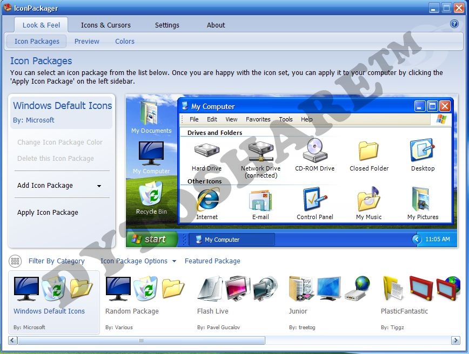Open the About tab
The image size is (469, 354).
pyautogui.click(x=216, y=25)
